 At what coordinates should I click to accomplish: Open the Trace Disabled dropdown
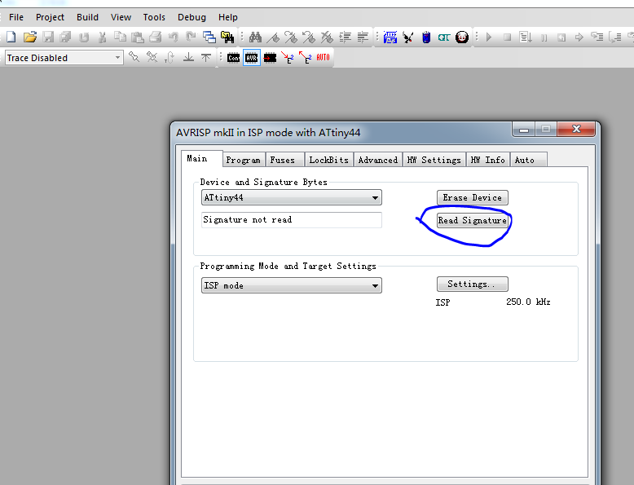(64, 58)
